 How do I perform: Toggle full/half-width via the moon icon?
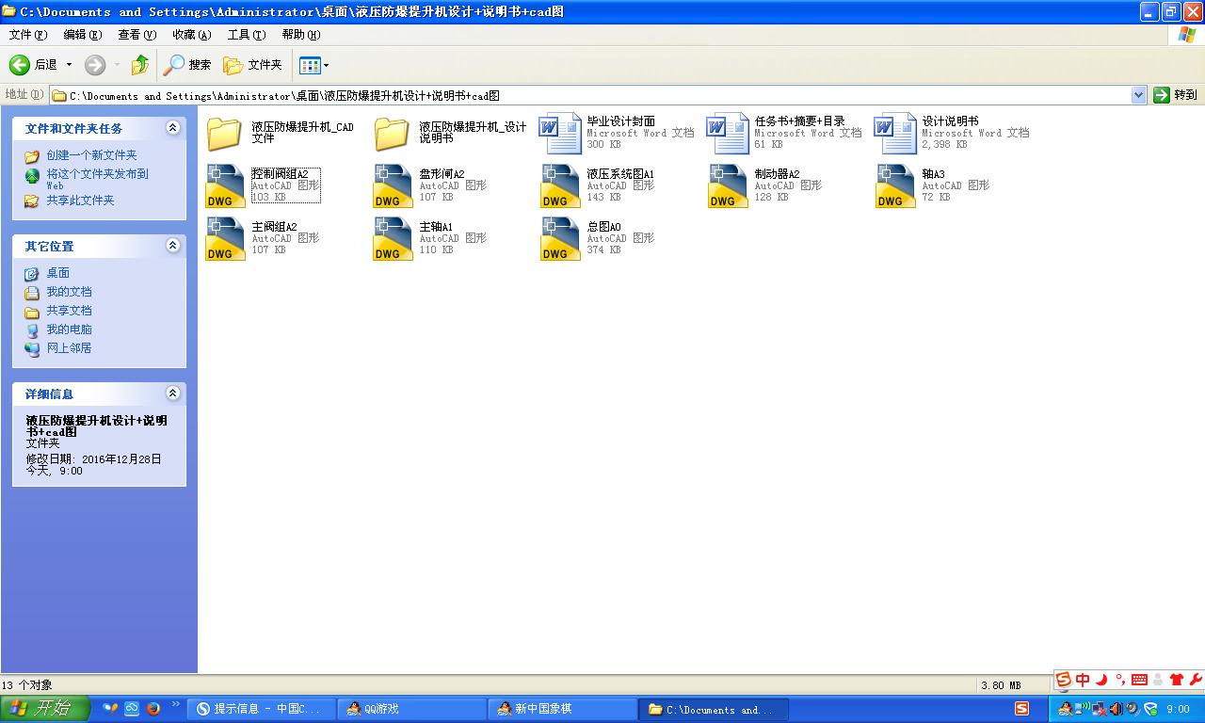[x=1101, y=680]
